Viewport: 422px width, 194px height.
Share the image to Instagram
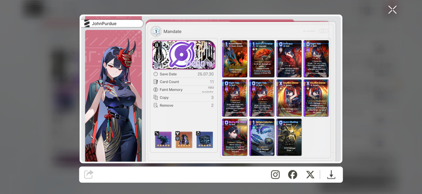[275, 175]
